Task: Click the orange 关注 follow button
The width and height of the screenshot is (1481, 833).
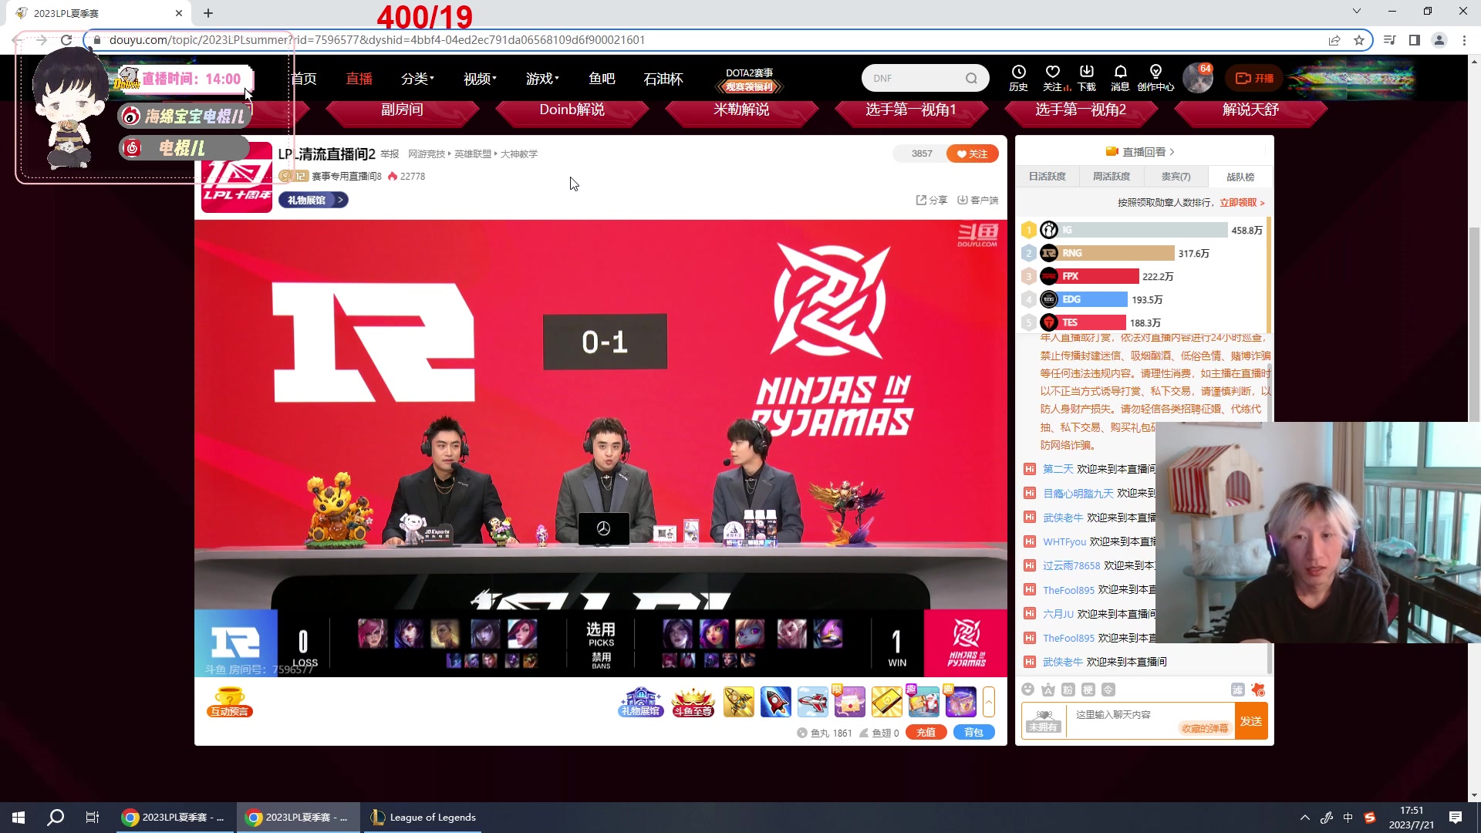Action: click(x=972, y=153)
